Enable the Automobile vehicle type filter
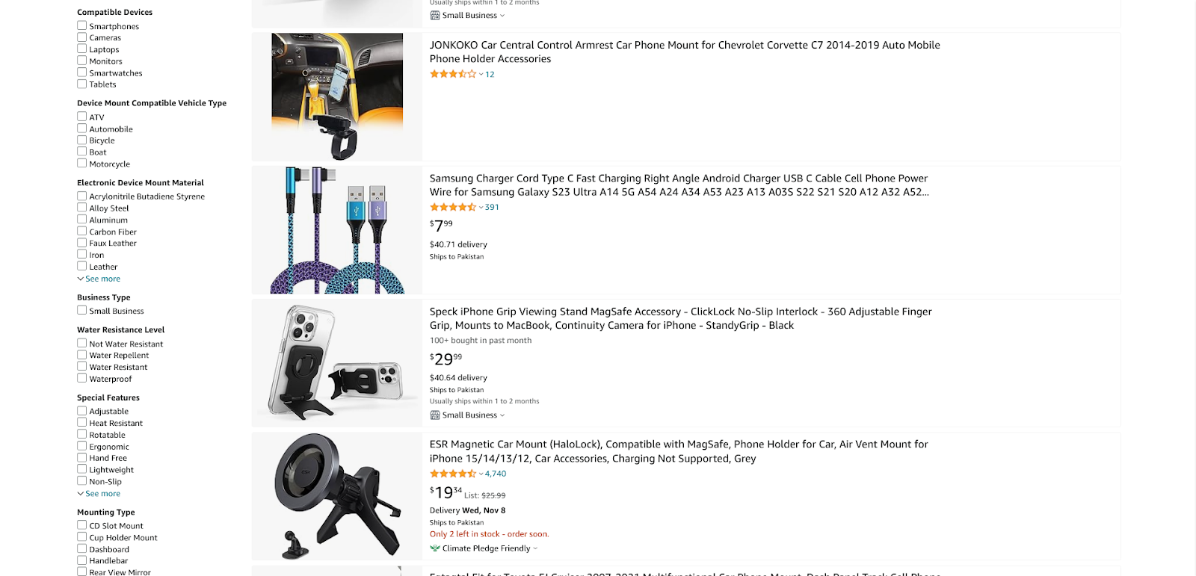 click(81, 128)
